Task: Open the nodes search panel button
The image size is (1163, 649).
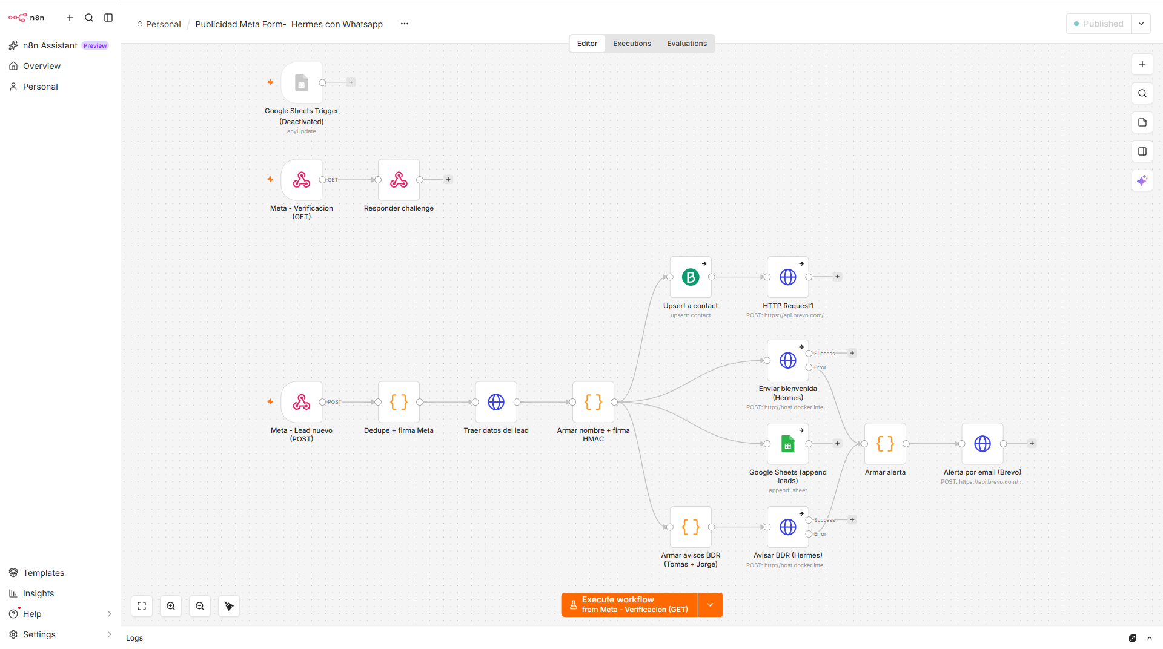Action: [x=1142, y=93]
